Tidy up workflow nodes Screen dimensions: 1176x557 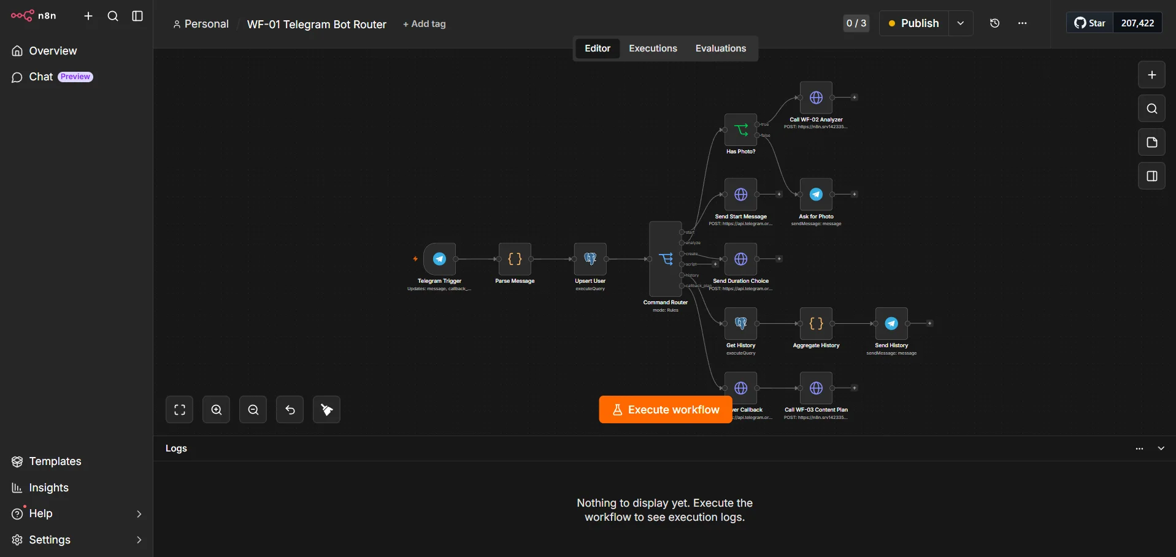[326, 410]
